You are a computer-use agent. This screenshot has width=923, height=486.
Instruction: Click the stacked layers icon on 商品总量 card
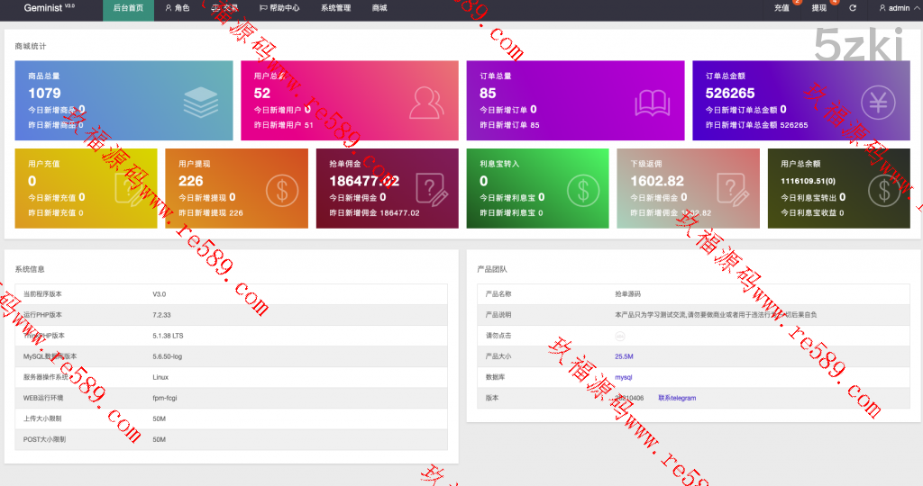click(200, 102)
